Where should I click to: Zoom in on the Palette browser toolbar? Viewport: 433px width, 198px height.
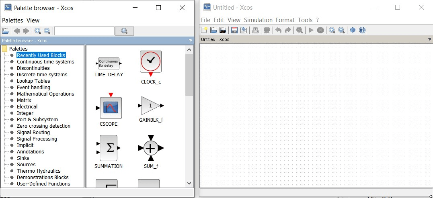coord(38,31)
